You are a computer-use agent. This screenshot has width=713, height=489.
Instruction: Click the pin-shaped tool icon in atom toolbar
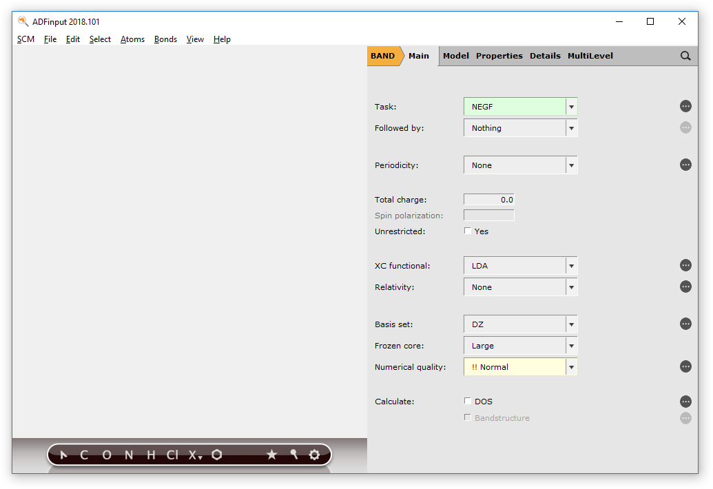click(x=293, y=454)
